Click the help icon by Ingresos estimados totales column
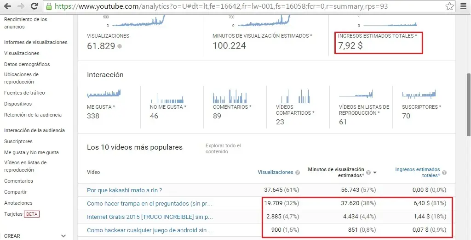 (444, 173)
